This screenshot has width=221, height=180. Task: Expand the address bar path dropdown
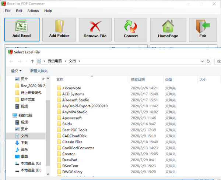tap(202, 61)
